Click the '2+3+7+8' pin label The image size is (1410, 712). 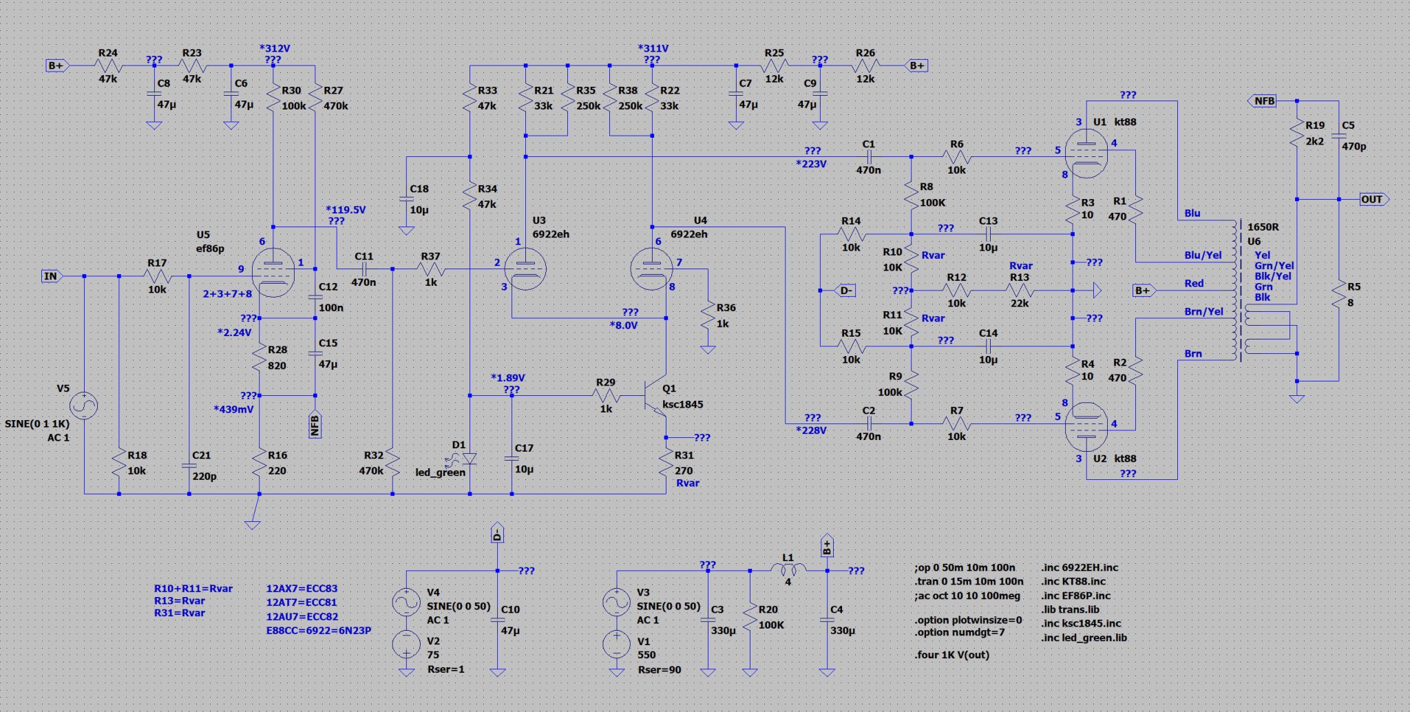[x=227, y=293]
